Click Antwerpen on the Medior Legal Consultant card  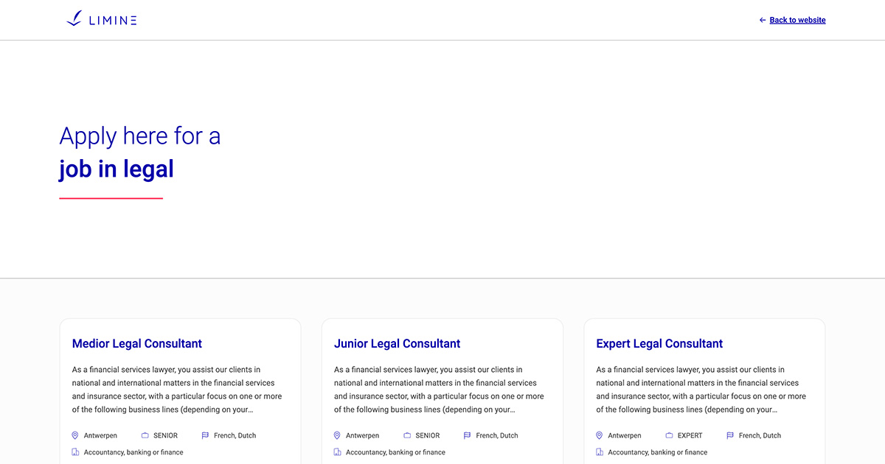pos(100,435)
